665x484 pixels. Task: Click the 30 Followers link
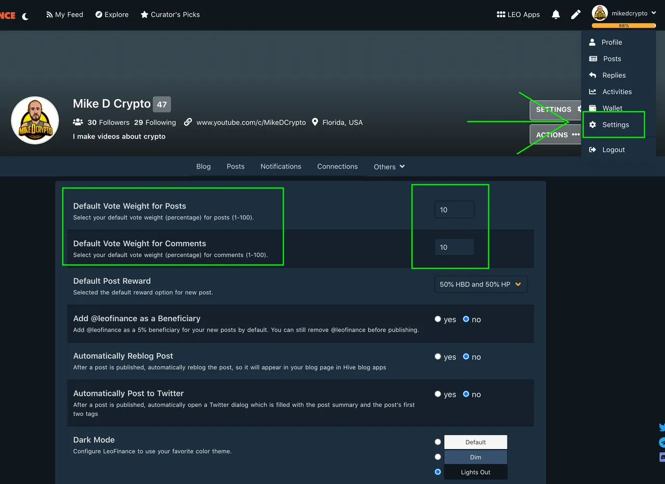[x=109, y=122]
